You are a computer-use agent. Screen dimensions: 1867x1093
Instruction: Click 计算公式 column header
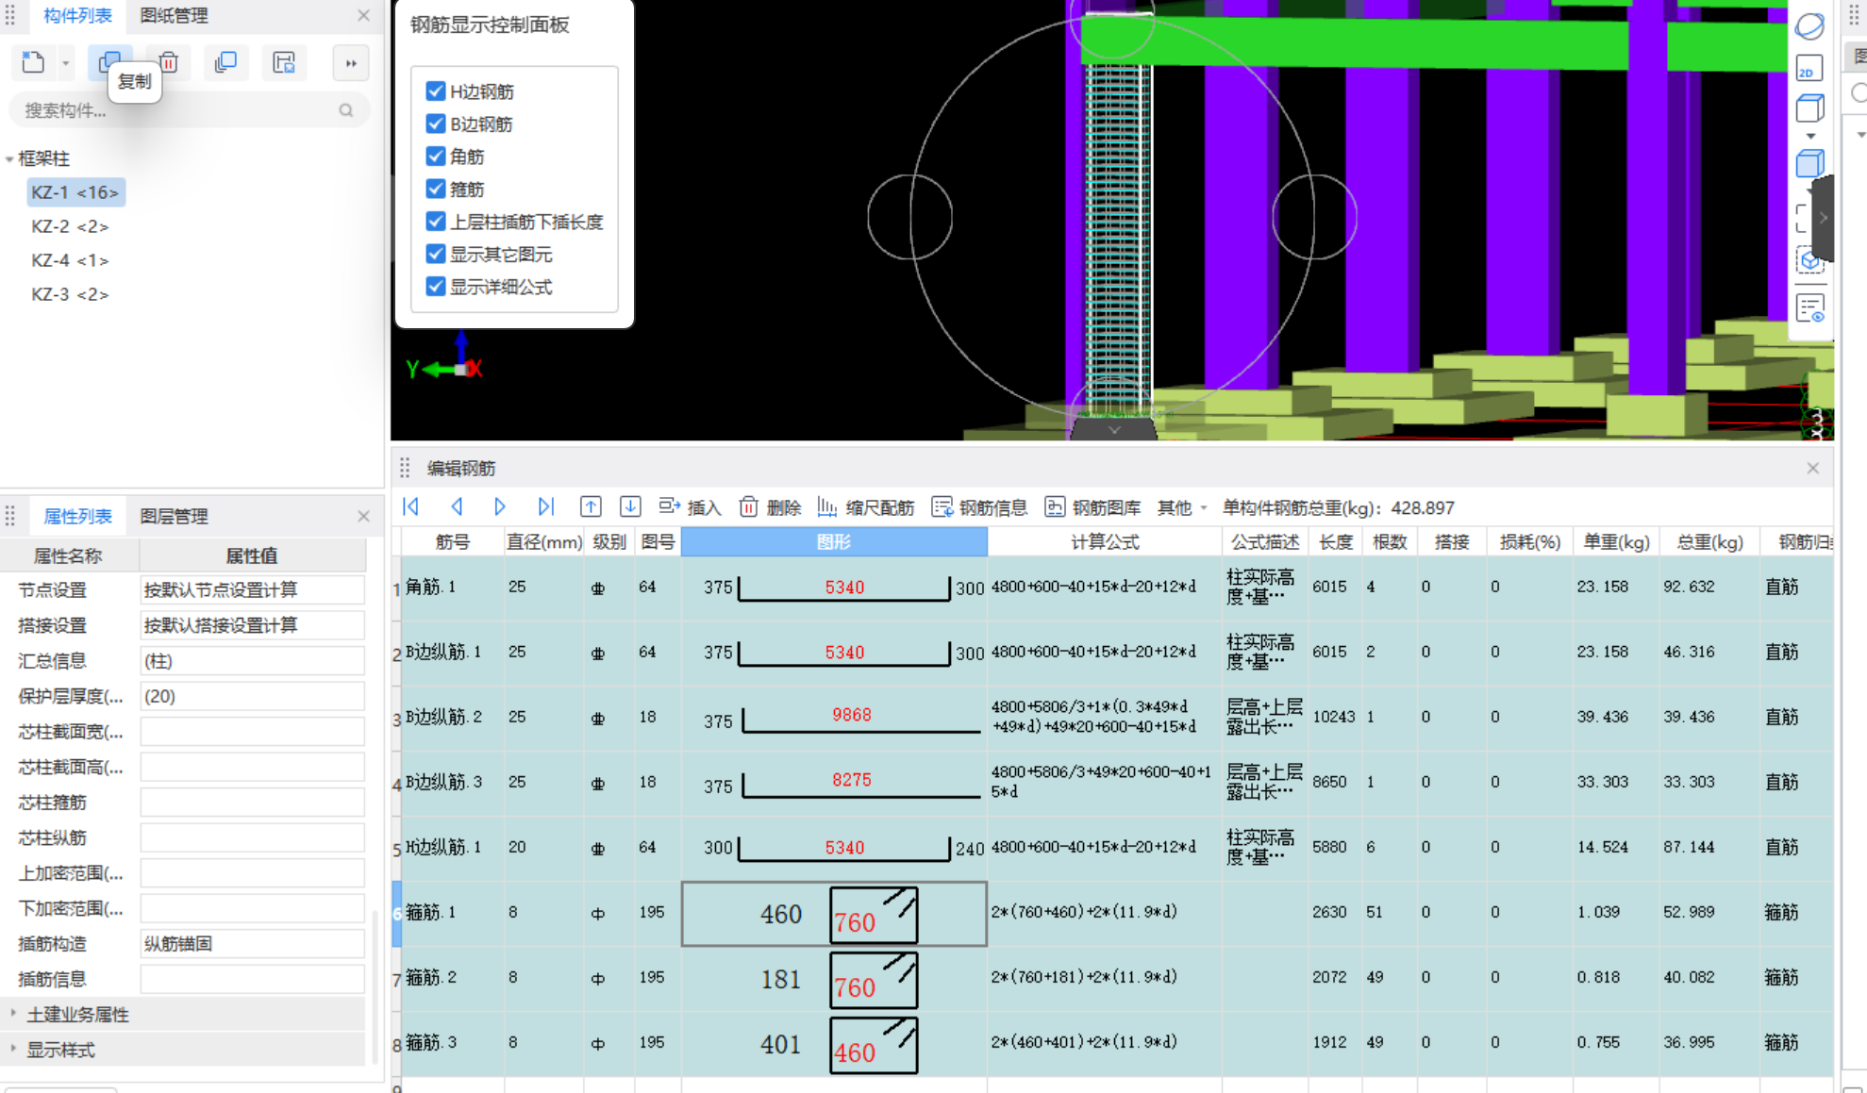[1105, 541]
